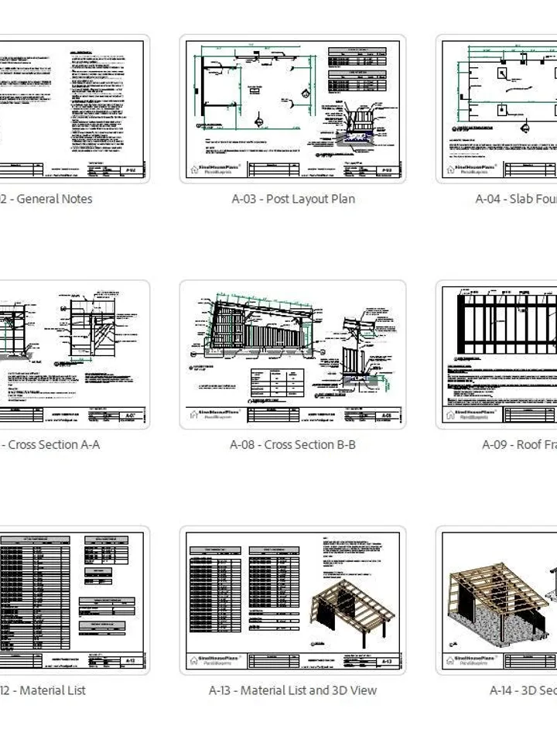Open the General Notes page thumbnail
This screenshot has height=743, width=557.
(73, 109)
